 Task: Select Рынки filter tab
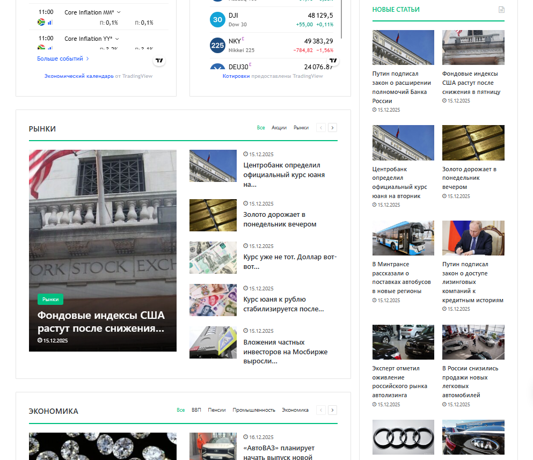301,128
